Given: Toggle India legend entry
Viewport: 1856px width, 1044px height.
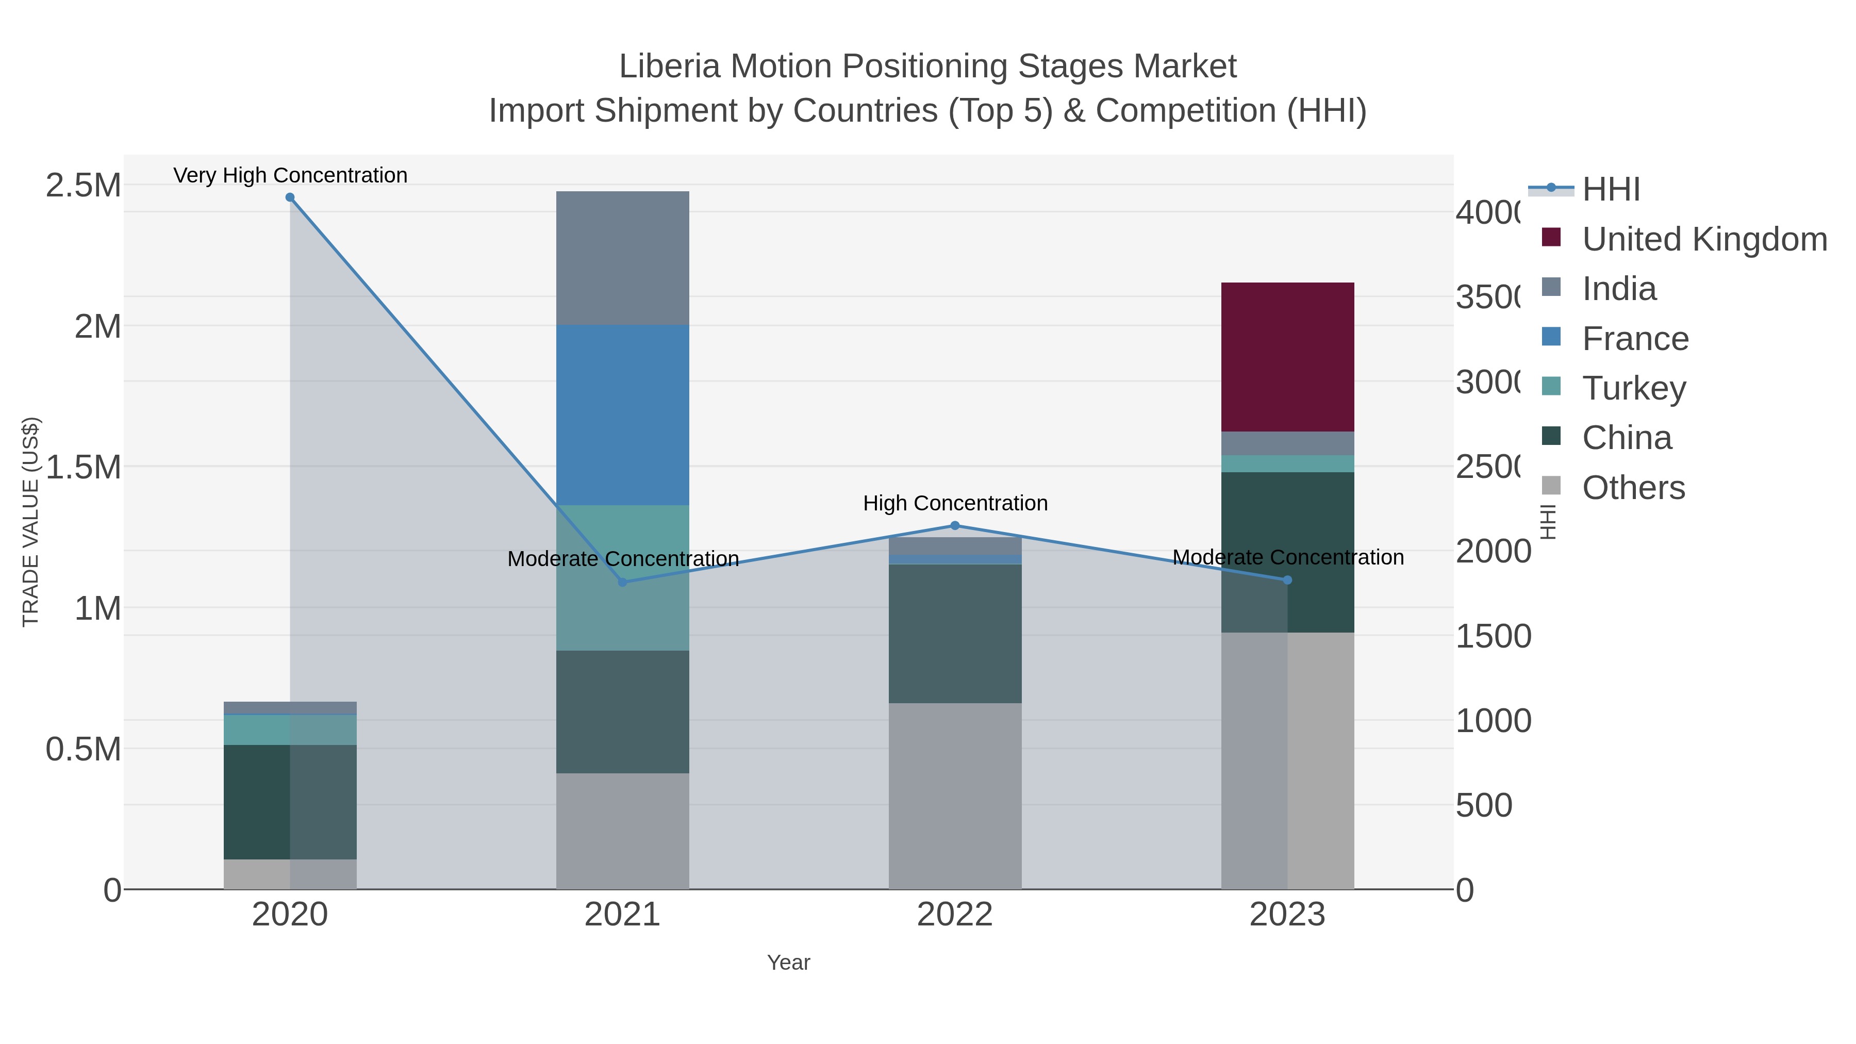Looking at the screenshot, I should tap(1599, 289).
